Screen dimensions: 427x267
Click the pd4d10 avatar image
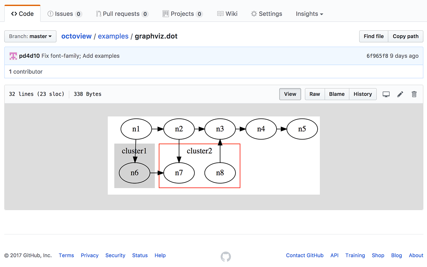tap(13, 56)
